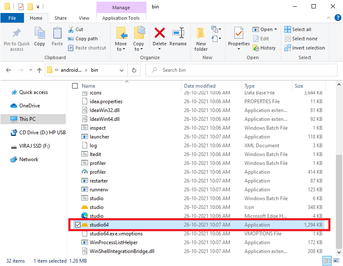Screen dimensions: 343x266
Task: Sort by Type column header
Action: click(x=249, y=86)
